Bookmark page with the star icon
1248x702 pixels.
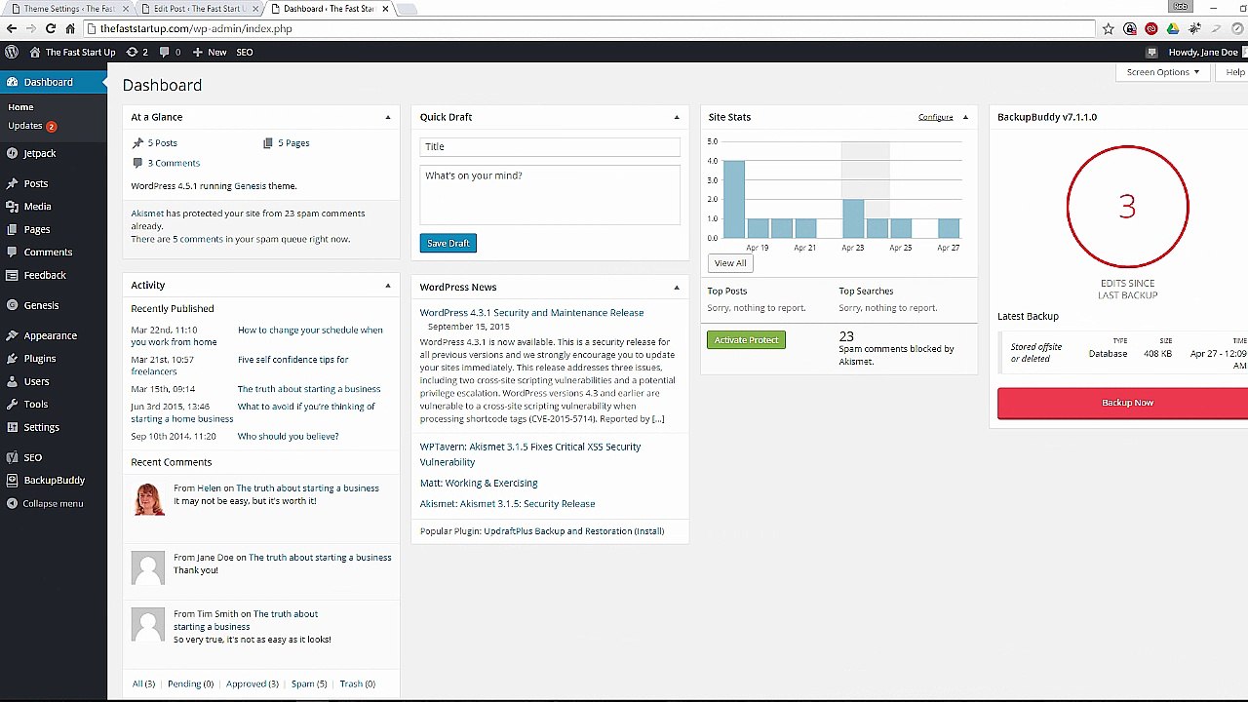click(x=1108, y=28)
